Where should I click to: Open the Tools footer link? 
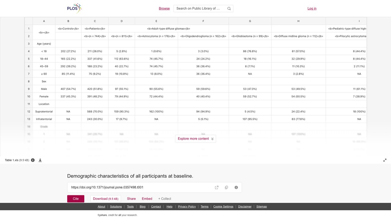130,207
